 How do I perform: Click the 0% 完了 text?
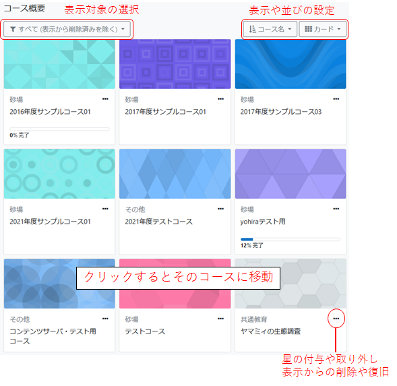click(20, 135)
